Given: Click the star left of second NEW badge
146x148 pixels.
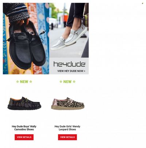Looking at the screenshot, I should click(x=61, y=82).
